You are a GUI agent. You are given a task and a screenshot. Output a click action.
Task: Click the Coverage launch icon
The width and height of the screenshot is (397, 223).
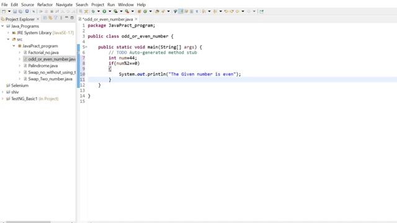[115, 11]
